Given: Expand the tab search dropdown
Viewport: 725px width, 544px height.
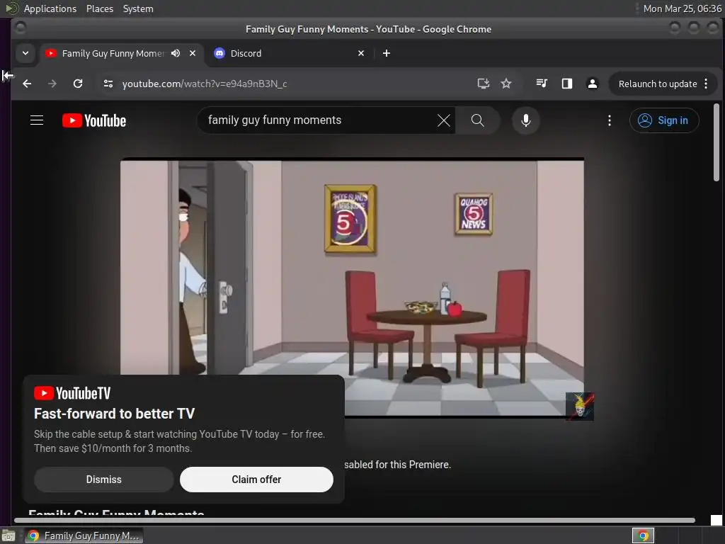Looking at the screenshot, I should click(x=25, y=53).
